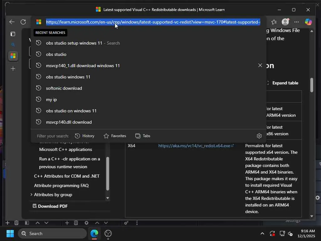Choose the 'obs studio' recent search

point(148,54)
